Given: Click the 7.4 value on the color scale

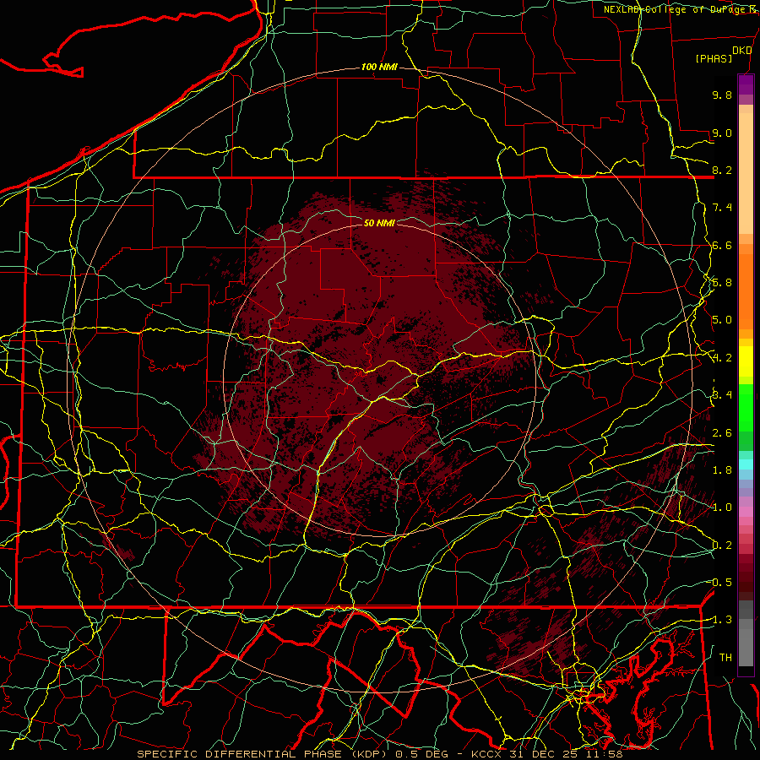Looking at the screenshot, I should coord(722,208).
